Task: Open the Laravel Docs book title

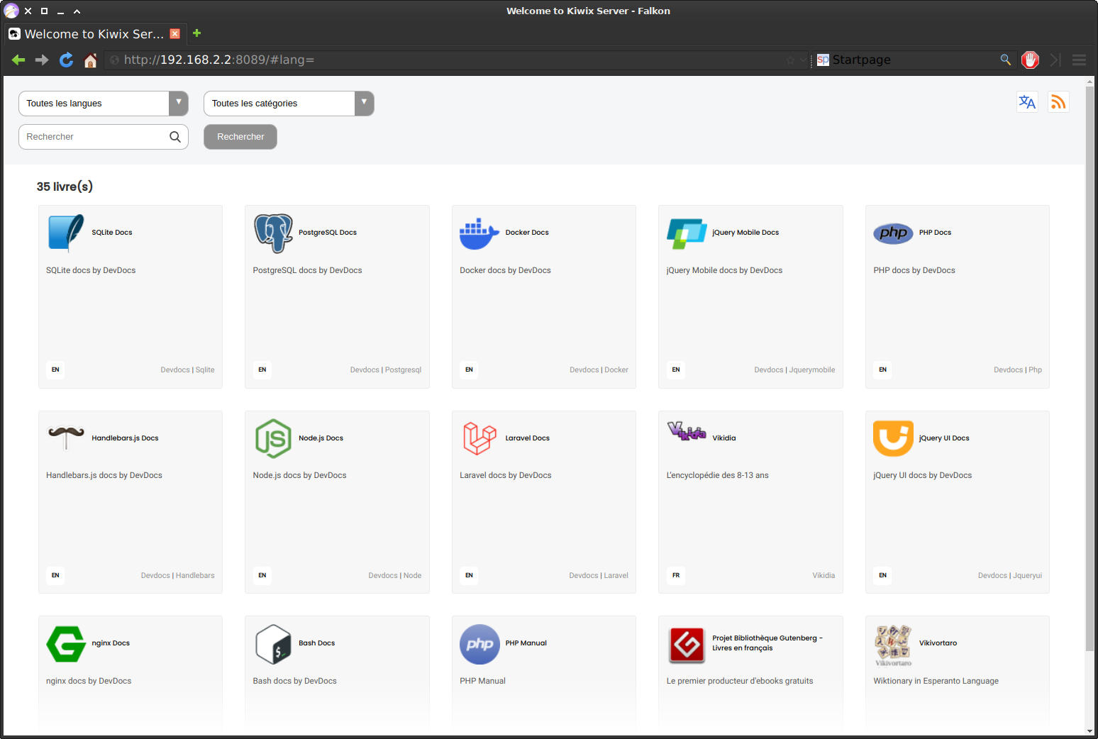Action: click(528, 438)
